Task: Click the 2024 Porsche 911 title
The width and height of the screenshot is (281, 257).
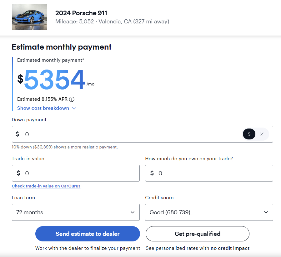Action: (x=81, y=13)
